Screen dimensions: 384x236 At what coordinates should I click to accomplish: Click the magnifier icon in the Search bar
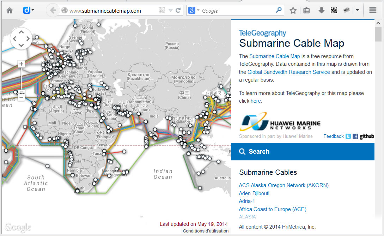[x=242, y=152]
